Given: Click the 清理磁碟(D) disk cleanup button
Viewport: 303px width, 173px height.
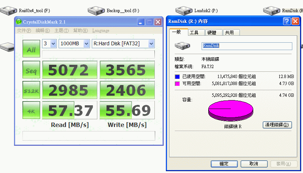Looking at the screenshot, I should 277,125.
